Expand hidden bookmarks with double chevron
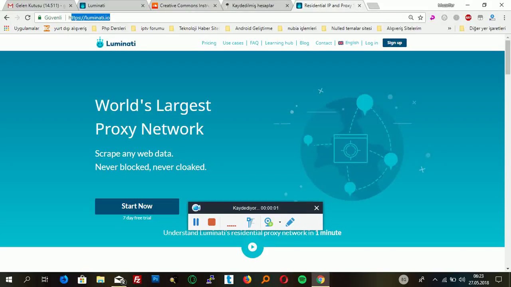This screenshot has height=287, width=511. click(x=450, y=28)
